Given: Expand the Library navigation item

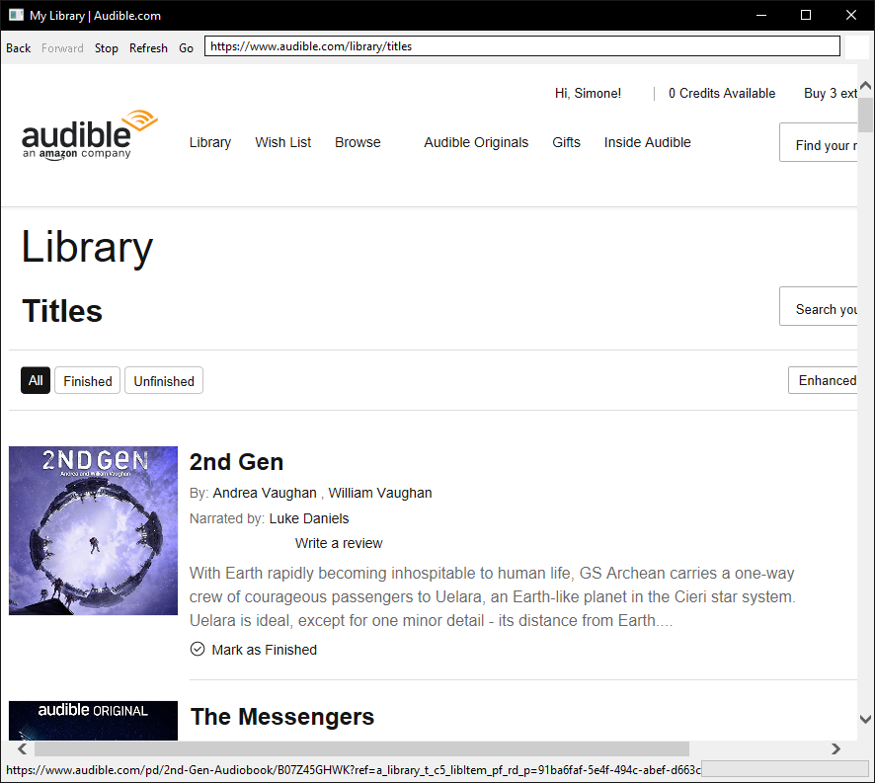Looking at the screenshot, I should pos(209,142).
